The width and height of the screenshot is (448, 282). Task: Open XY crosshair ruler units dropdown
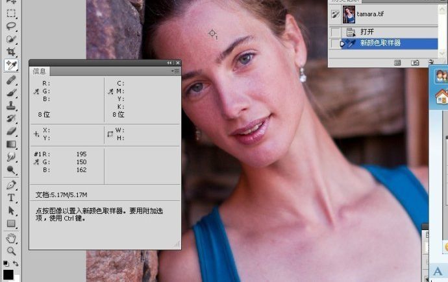(x=36, y=134)
